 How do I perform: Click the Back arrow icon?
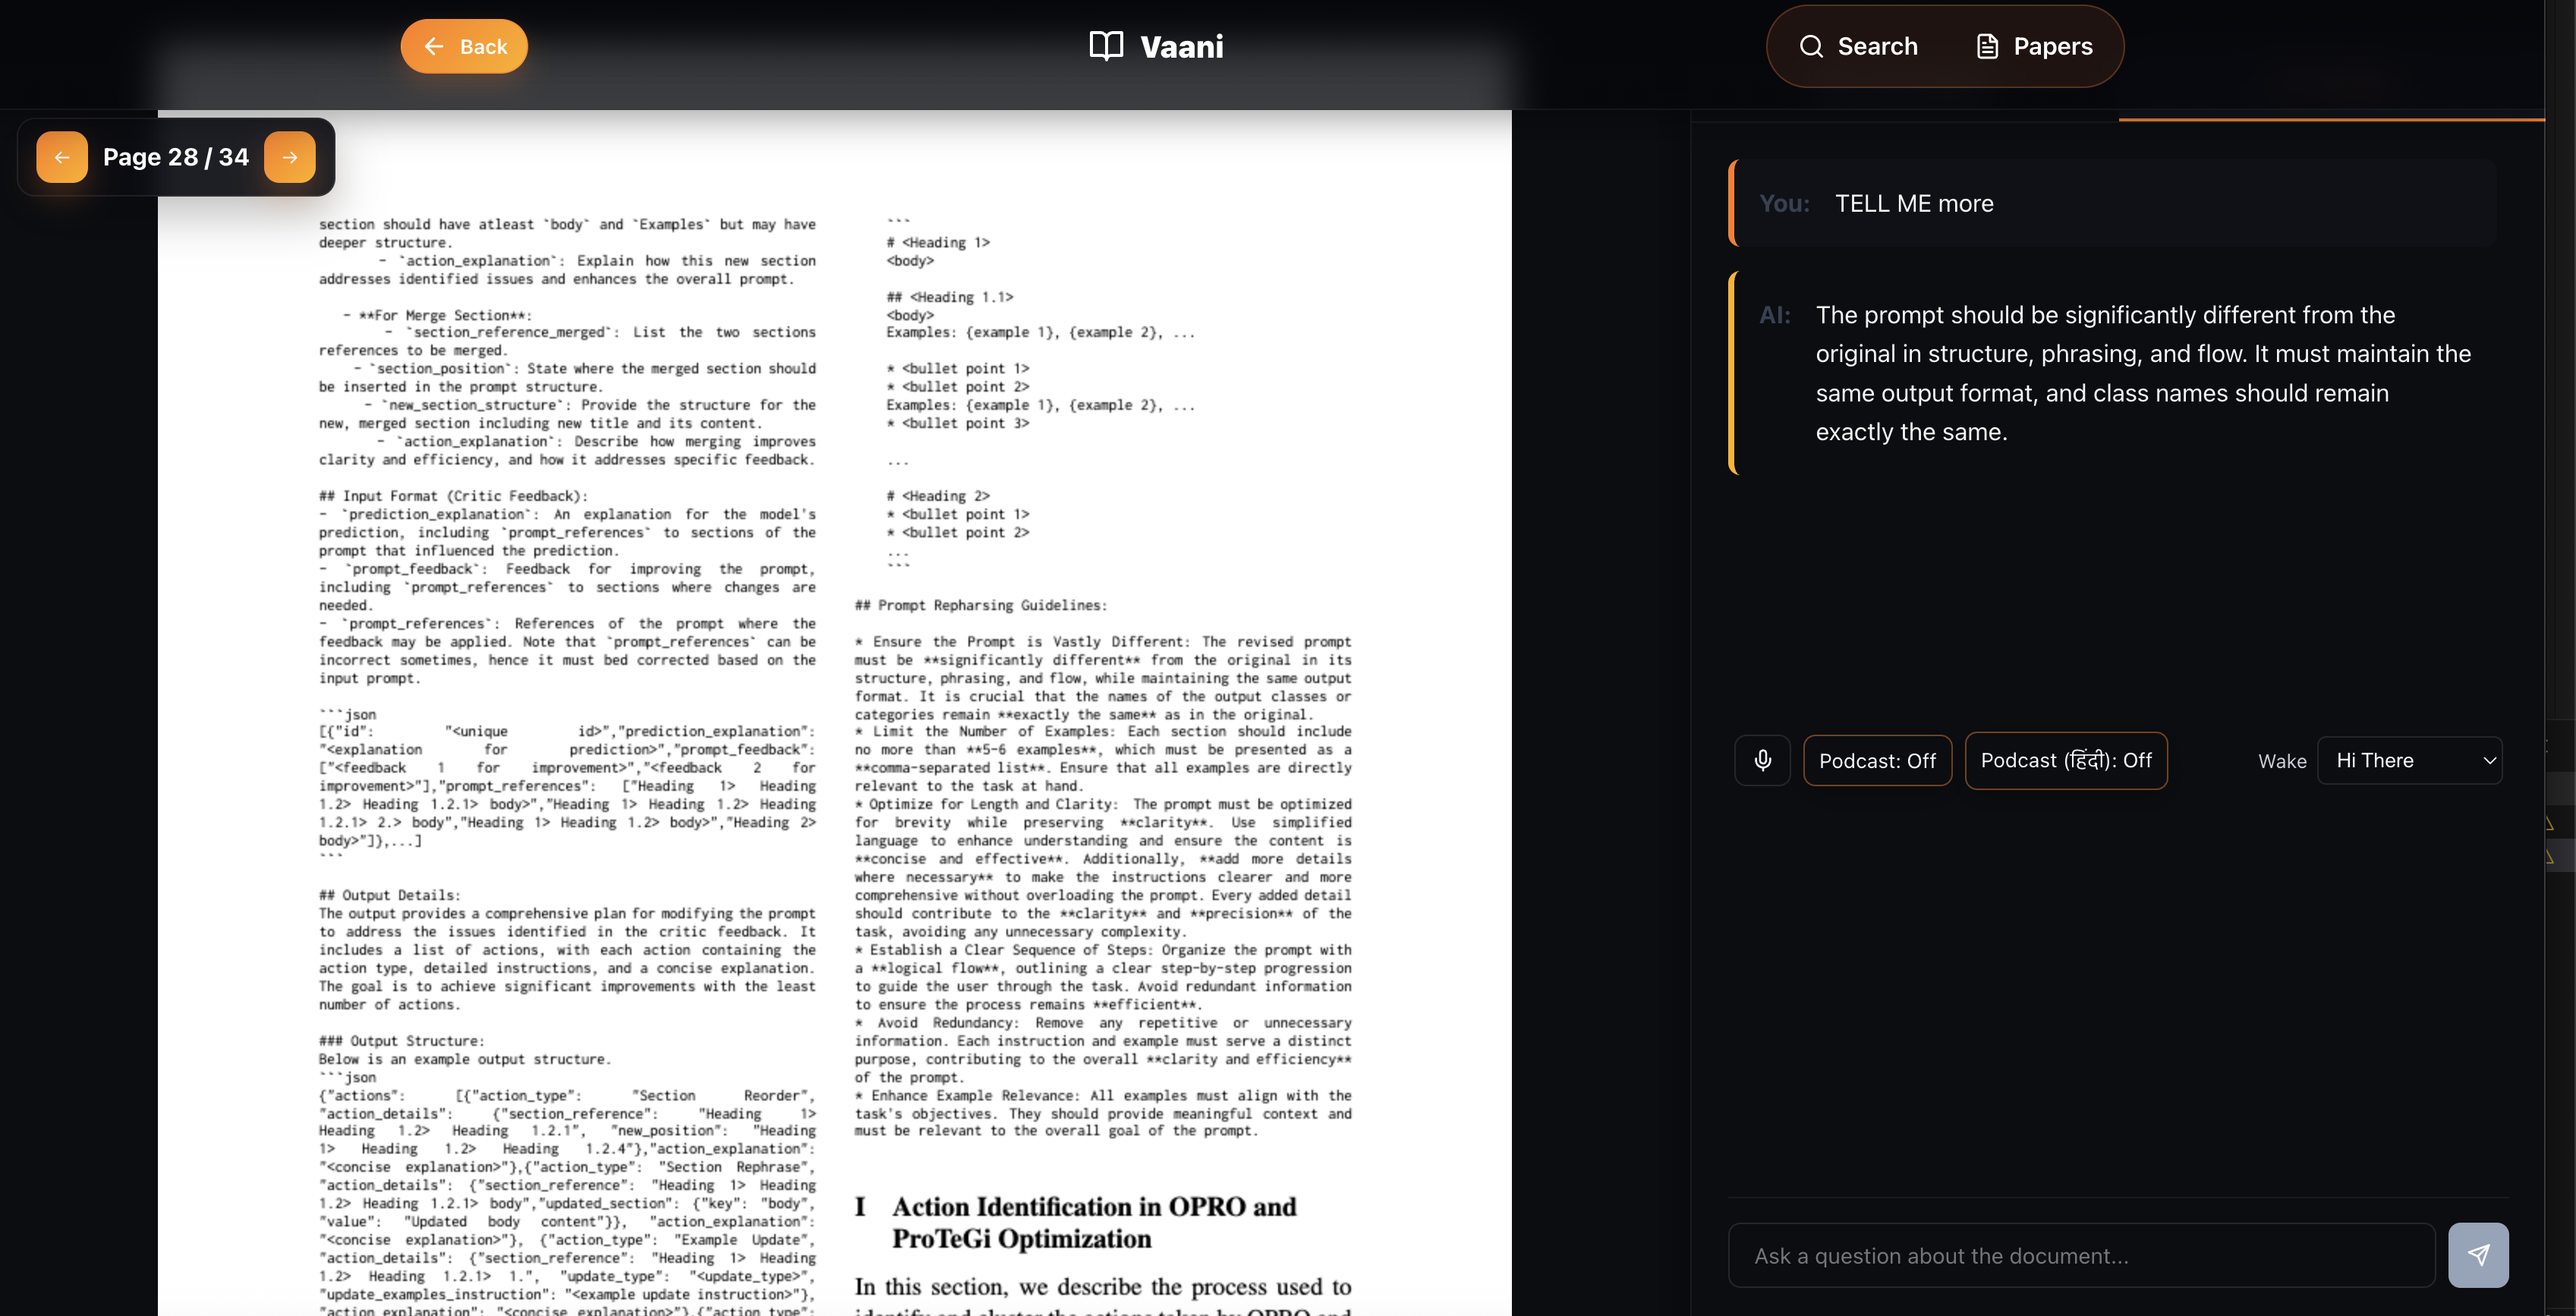434,46
